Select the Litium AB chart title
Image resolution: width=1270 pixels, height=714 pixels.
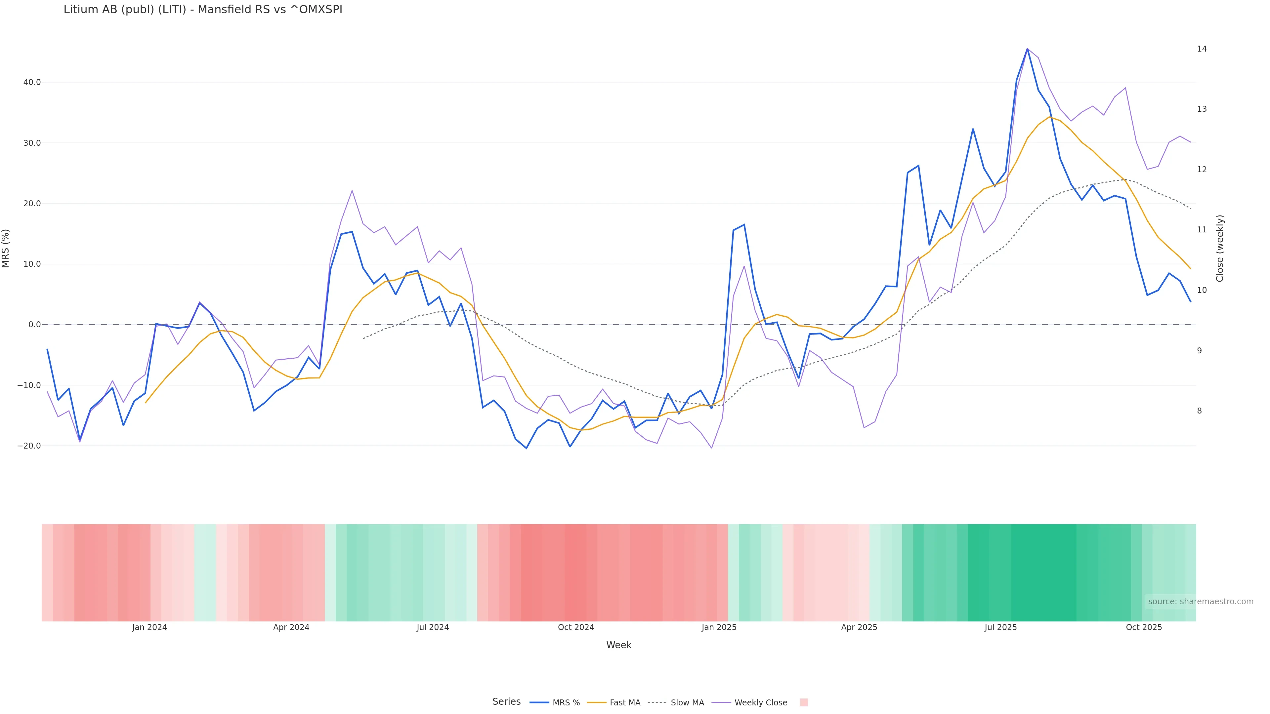[203, 10]
